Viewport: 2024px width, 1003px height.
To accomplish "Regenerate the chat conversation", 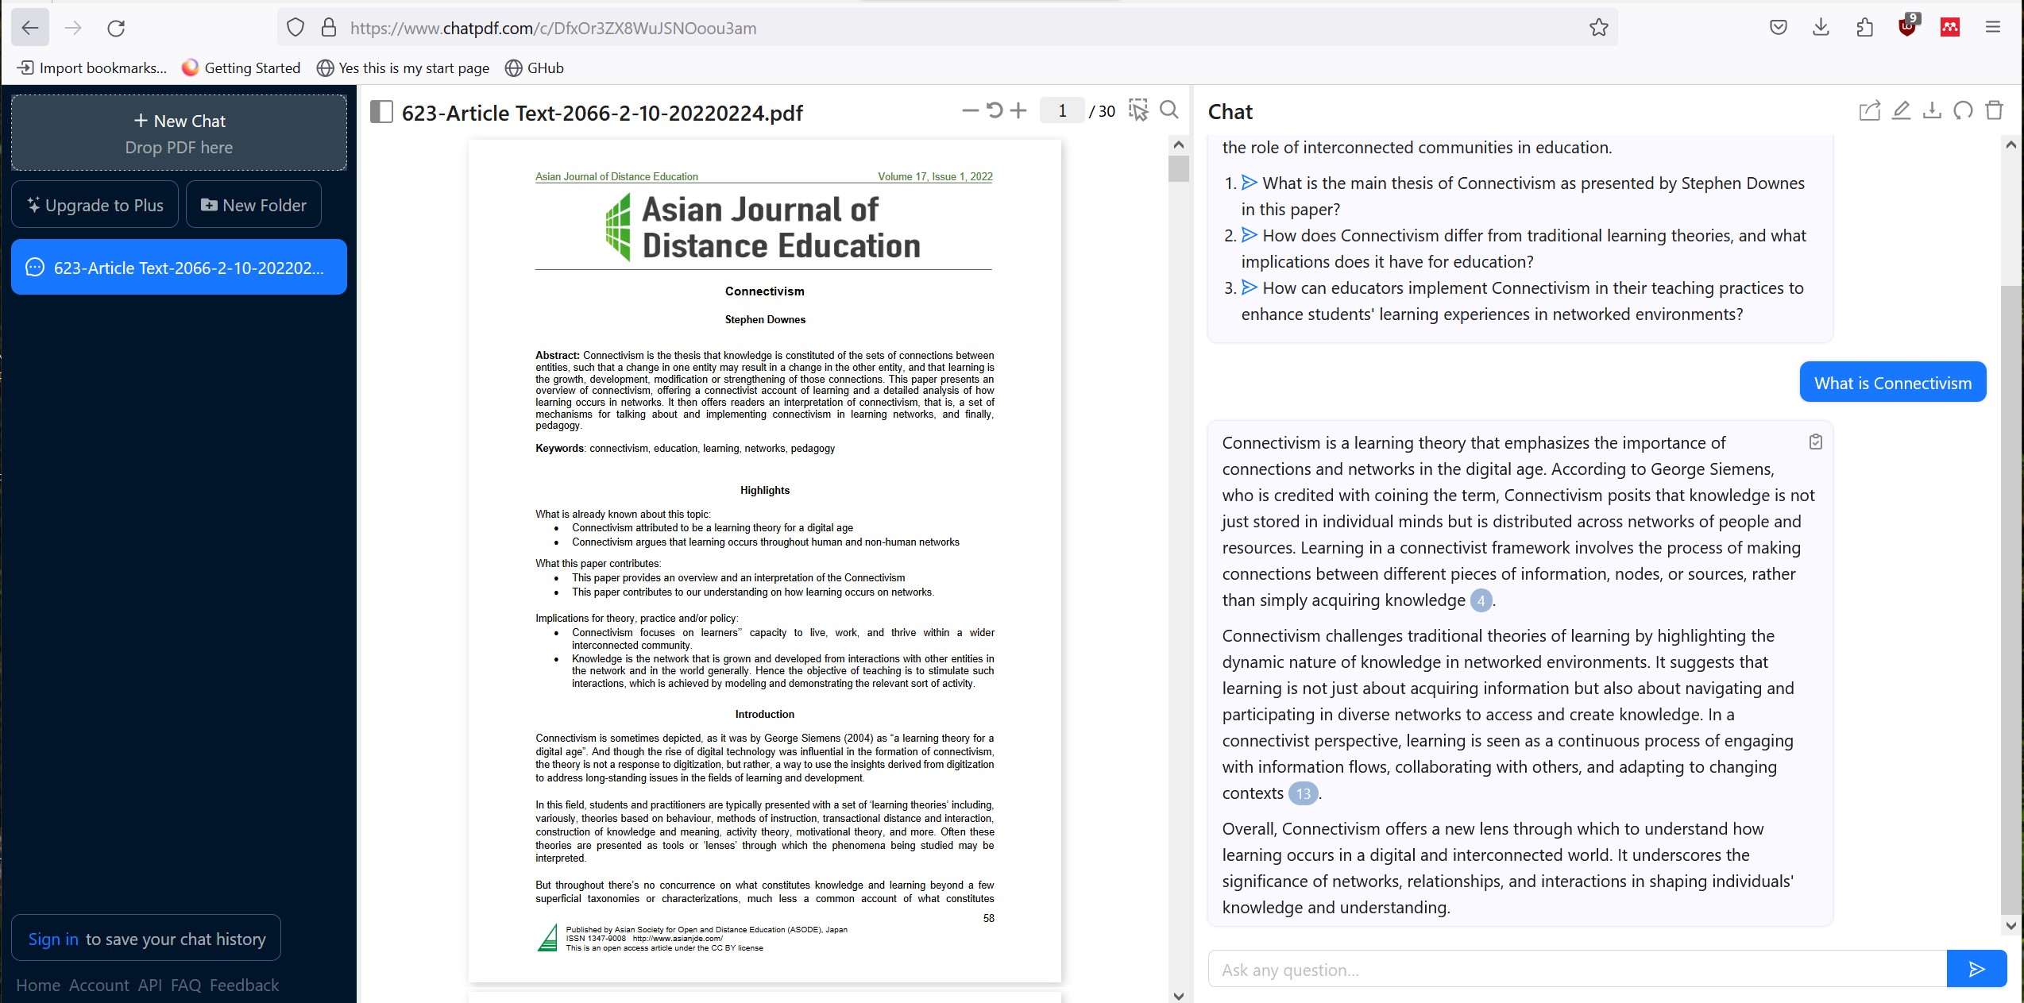I will (x=1963, y=110).
